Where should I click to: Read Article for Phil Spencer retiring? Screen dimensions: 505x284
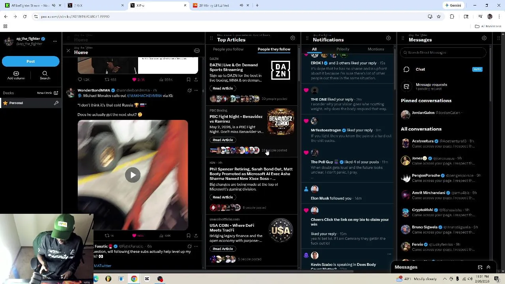pos(223,197)
